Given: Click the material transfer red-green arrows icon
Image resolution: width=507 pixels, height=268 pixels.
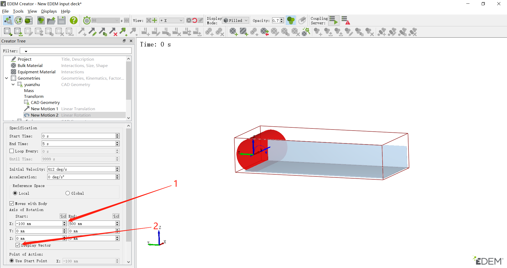Looking at the screenshot, I should click(x=264, y=32).
